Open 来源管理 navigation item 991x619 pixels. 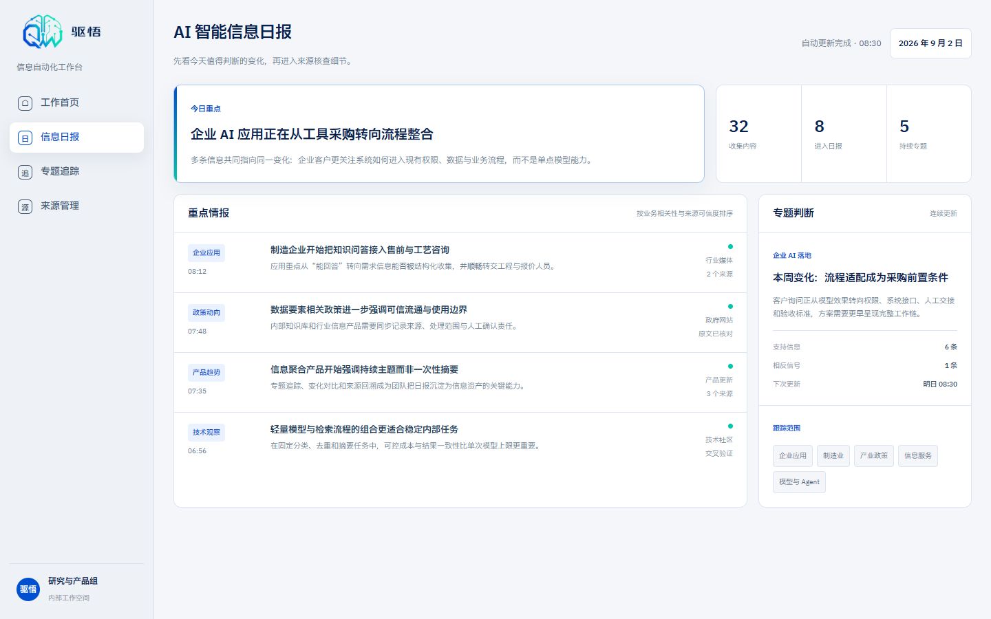(76, 206)
